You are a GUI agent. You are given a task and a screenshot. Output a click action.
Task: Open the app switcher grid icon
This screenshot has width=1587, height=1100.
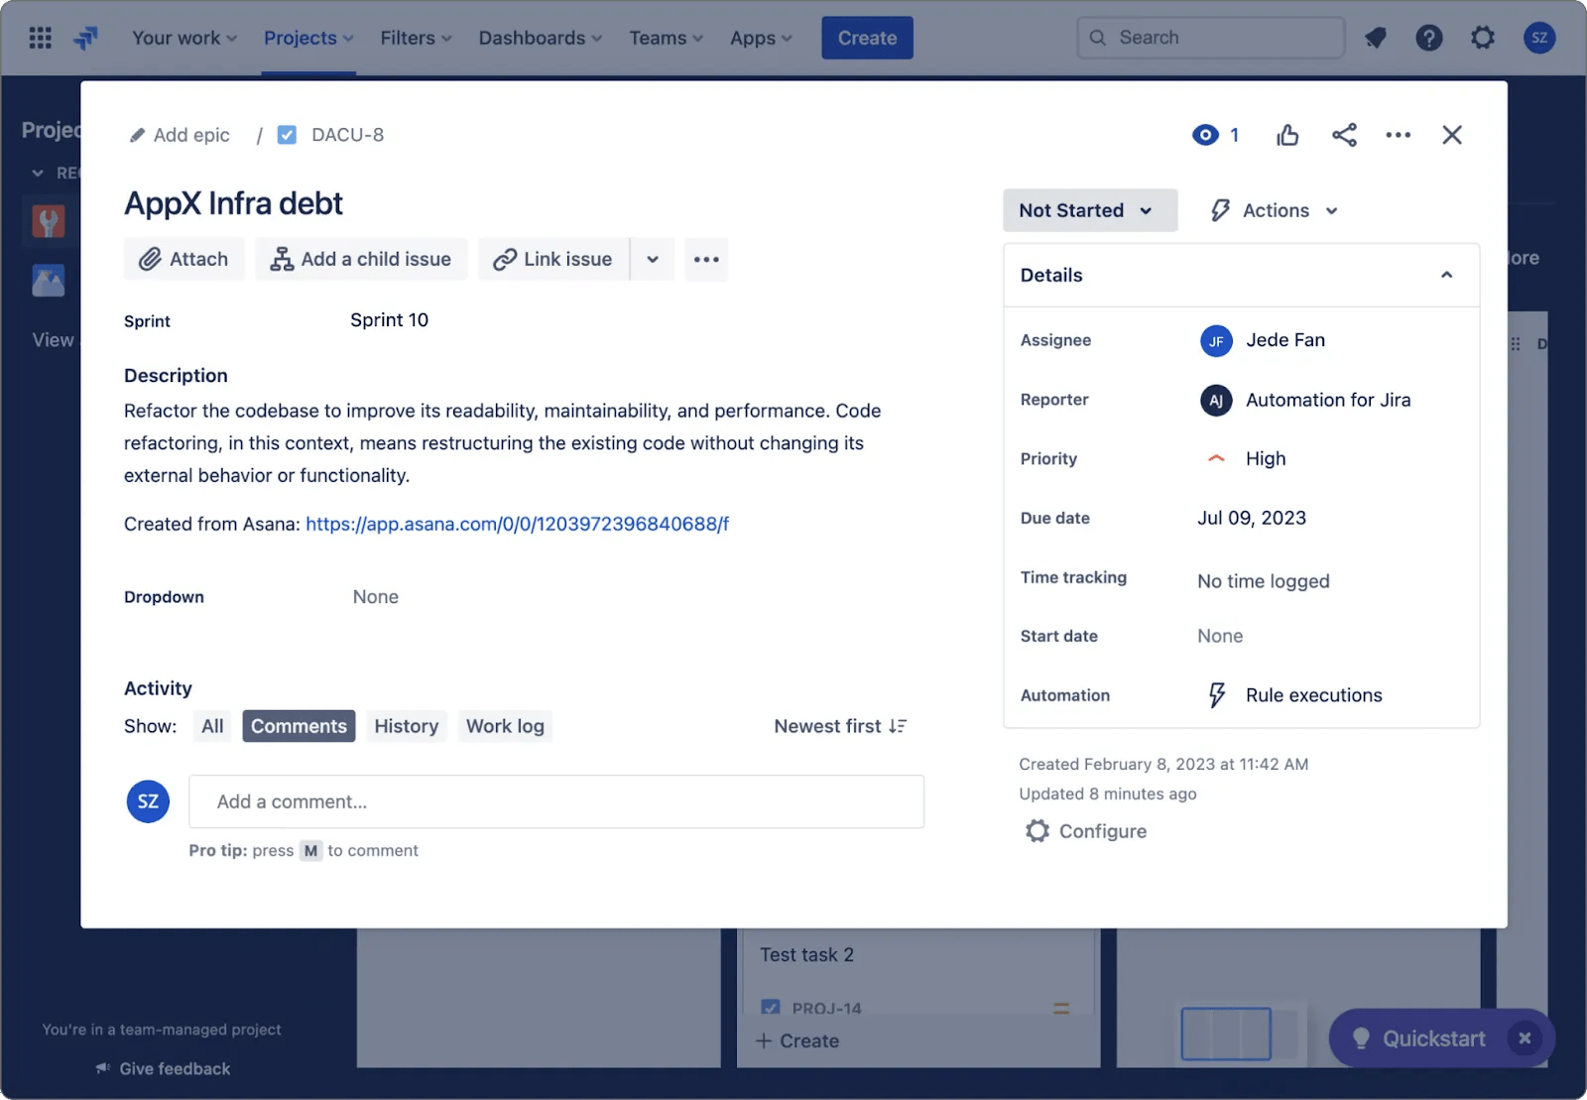click(x=40, y=37)
